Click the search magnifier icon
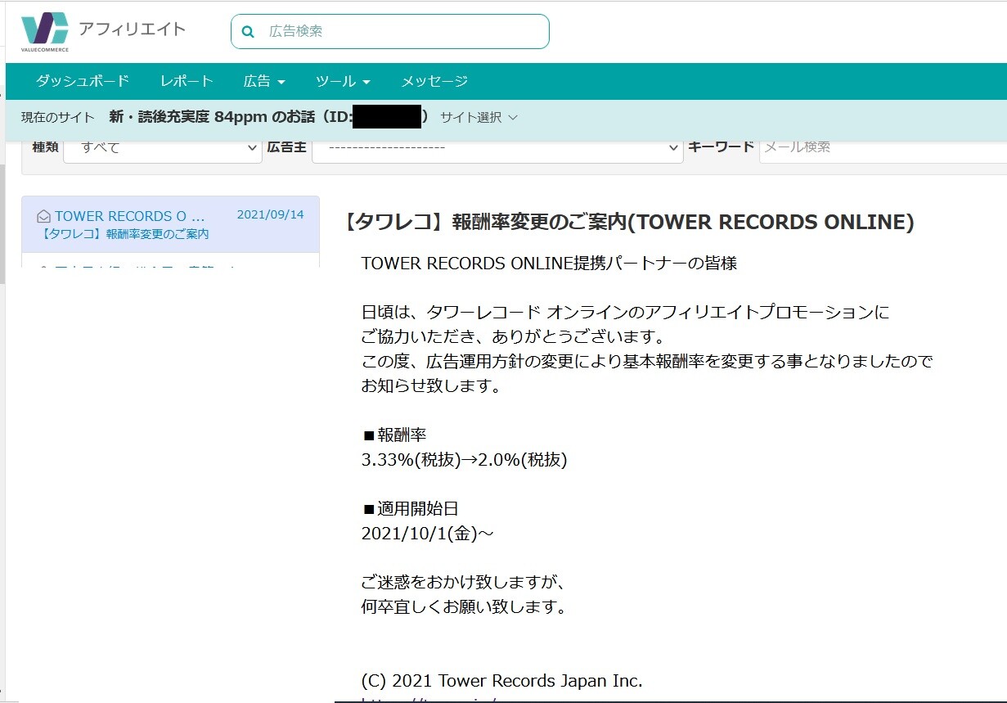 pos(249,32)
